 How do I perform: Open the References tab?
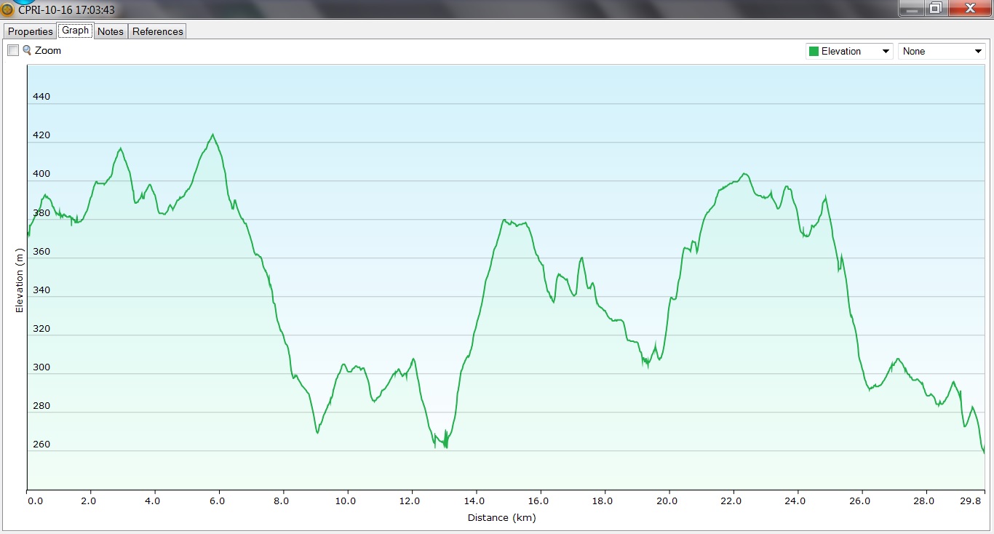click(158, 31)
